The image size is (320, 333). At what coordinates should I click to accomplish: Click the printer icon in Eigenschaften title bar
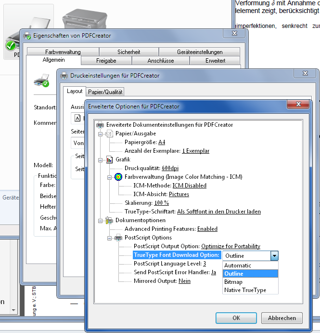point(27,36)
